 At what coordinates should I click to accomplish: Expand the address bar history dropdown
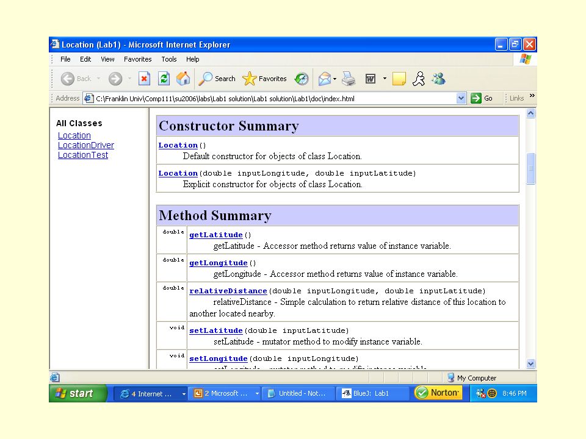click(x=461, y=98)
